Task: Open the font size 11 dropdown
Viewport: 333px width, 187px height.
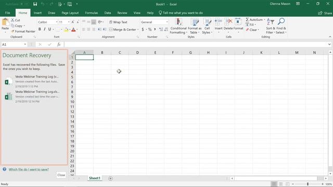Action: 69,22
